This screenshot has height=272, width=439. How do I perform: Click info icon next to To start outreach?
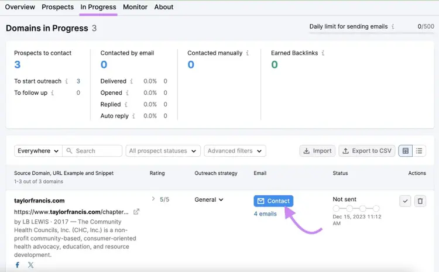[66, 81]
